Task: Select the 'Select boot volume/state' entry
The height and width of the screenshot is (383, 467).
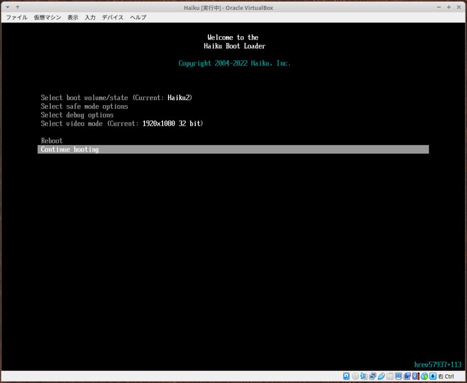Action: click(x=233, y=98)
